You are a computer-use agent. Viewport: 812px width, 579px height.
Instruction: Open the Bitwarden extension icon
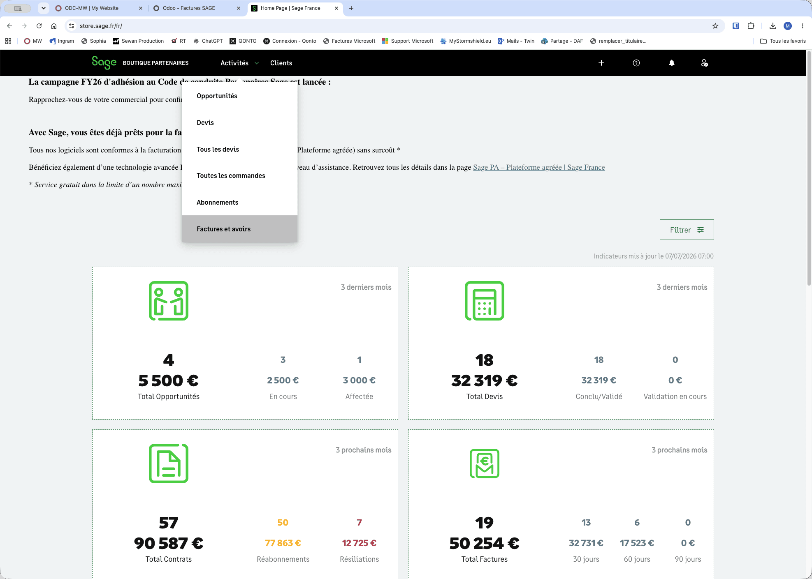click(x=736, y=26)
